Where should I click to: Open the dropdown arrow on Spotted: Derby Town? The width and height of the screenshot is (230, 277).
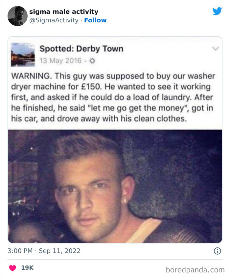[215, 48]
